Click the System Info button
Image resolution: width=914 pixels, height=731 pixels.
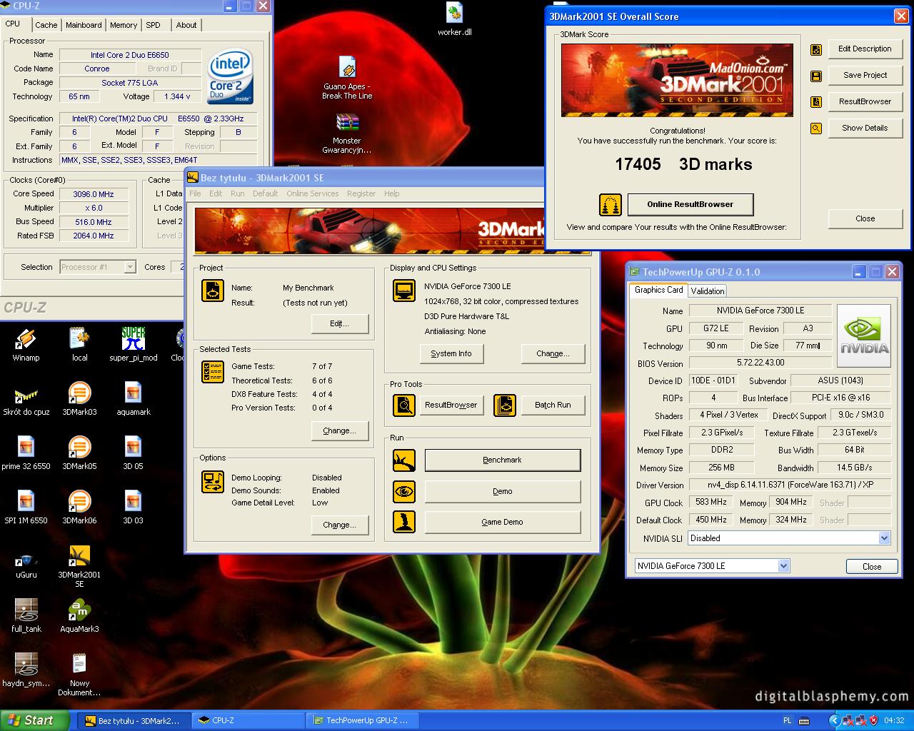pyautogui.click(x=451, y=353)
